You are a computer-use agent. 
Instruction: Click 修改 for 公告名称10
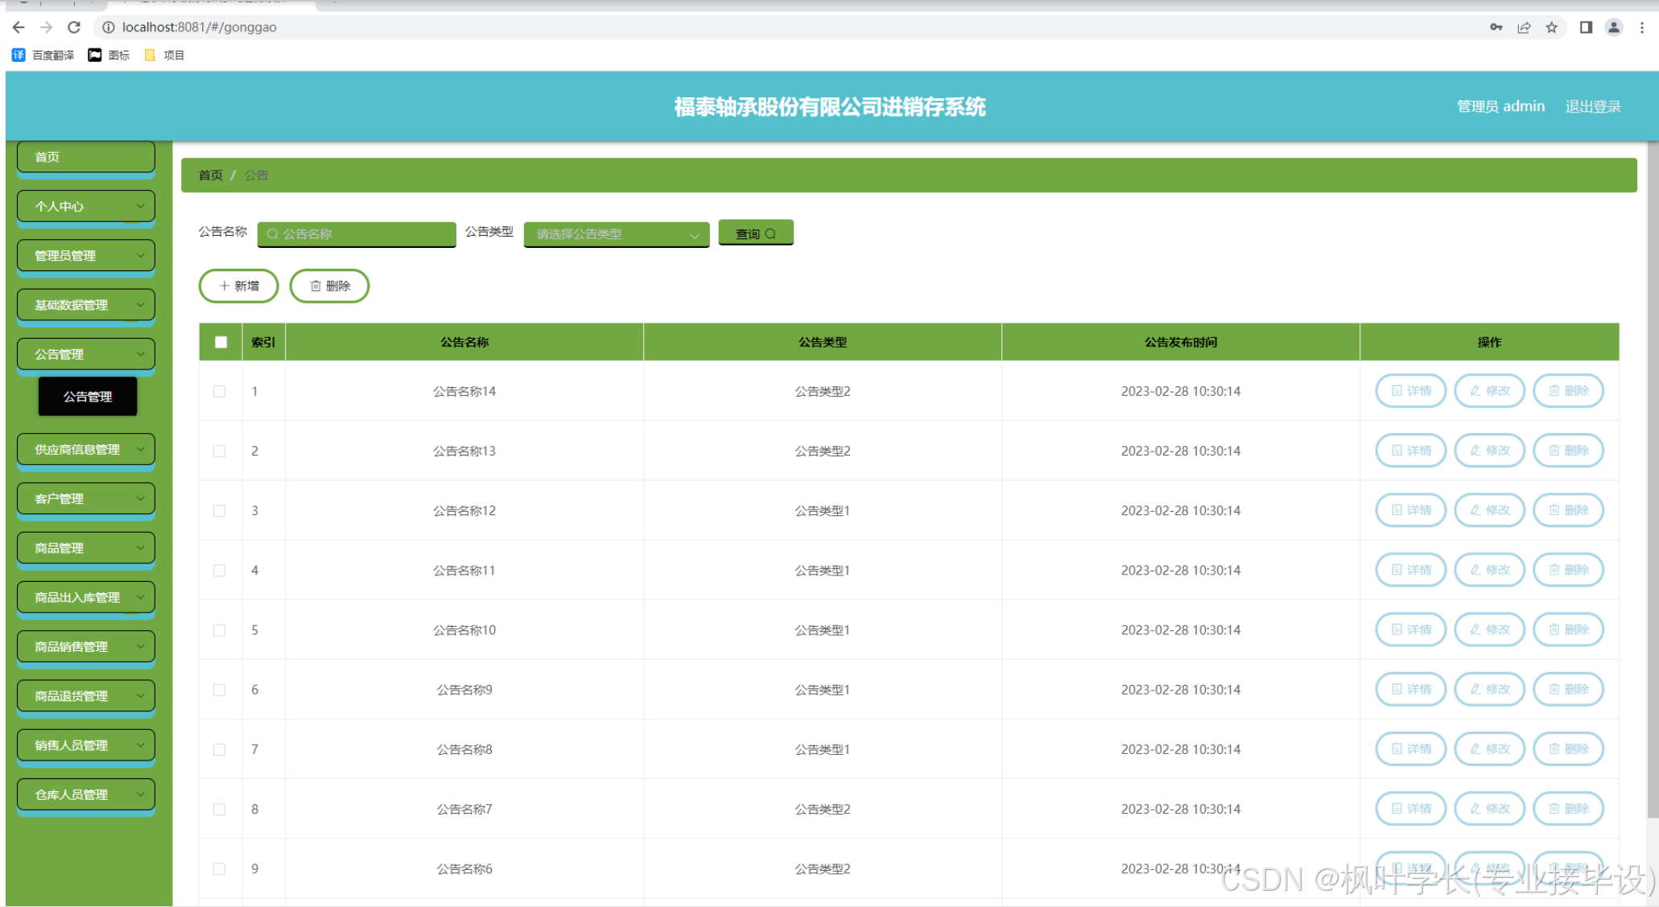[x=1490, y=629]
